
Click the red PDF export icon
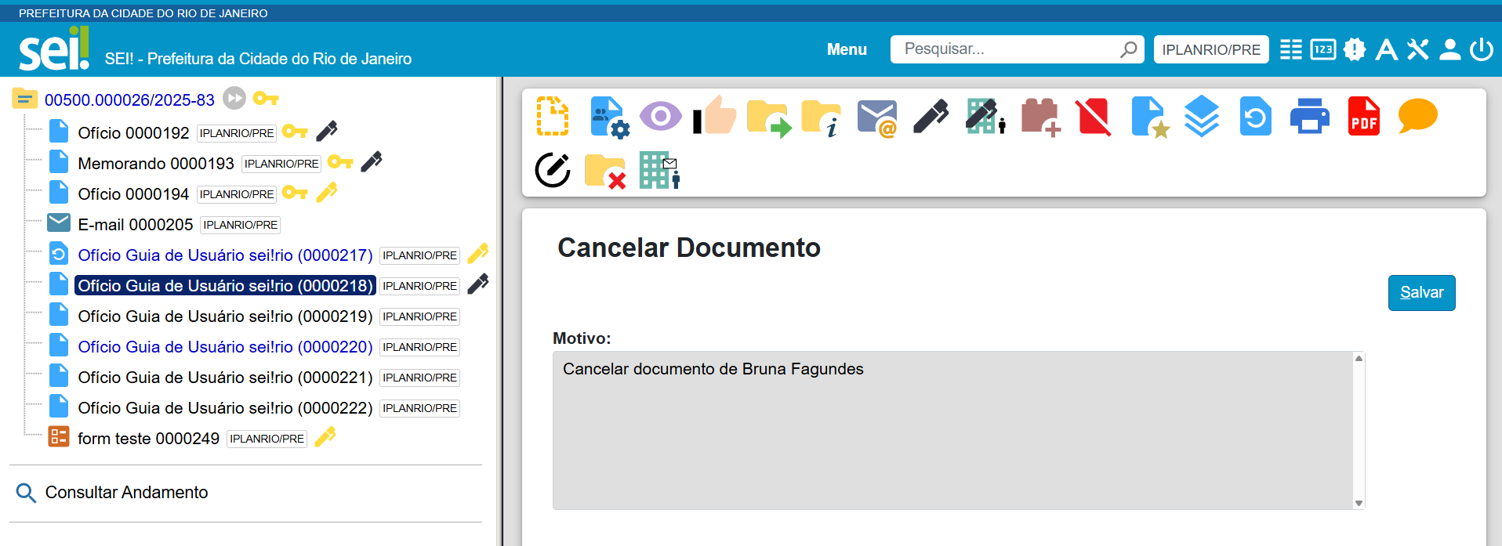tap(1363, 117)
